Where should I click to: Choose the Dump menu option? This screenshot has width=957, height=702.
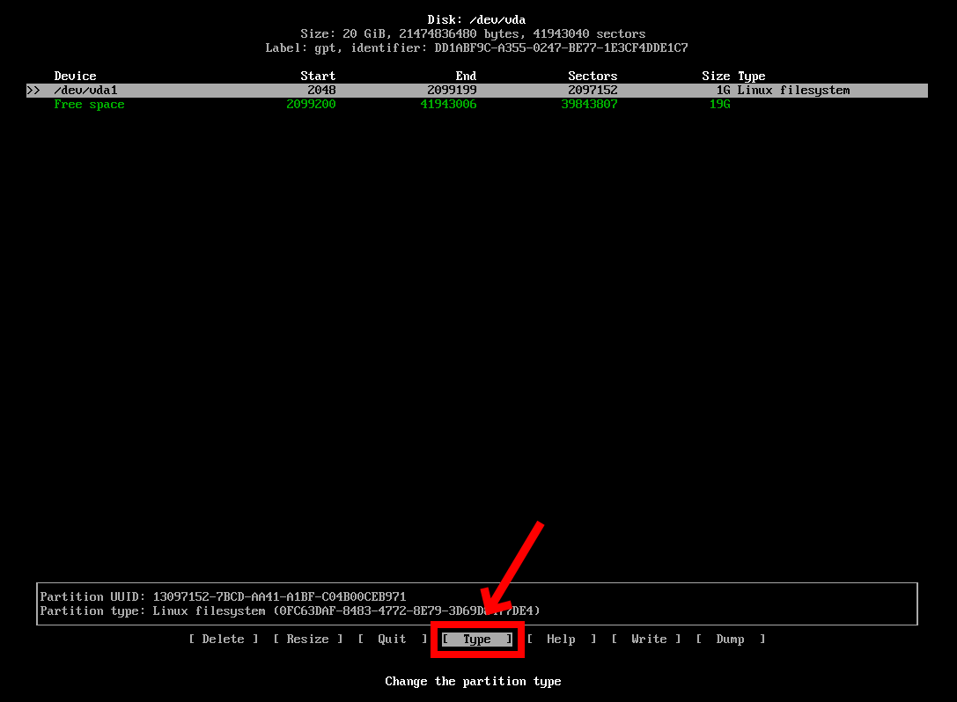pyautogui.click(x=731, y=640)
